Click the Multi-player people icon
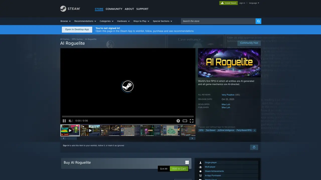 200,167
